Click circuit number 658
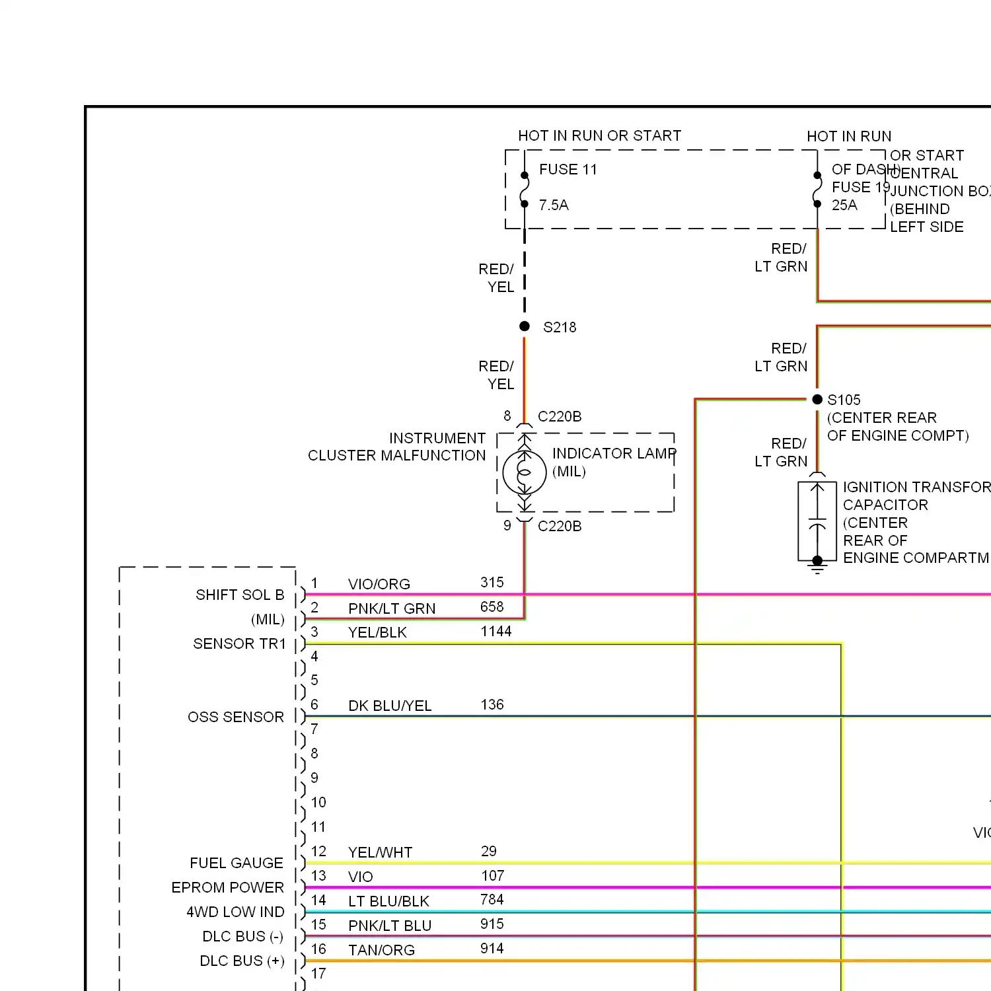Screen dimensions: 991x991 [492, 607]
